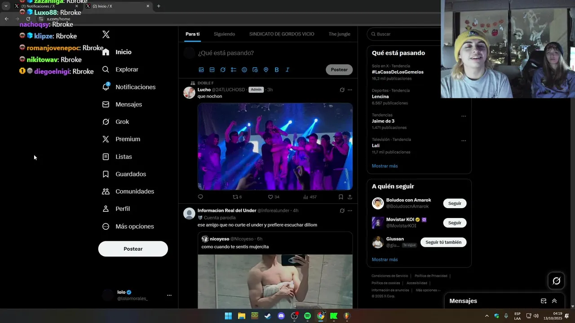The height and width of the screenshot is (323, 575).
Task: Open Lucho's party photo
Action: point(275,146)
